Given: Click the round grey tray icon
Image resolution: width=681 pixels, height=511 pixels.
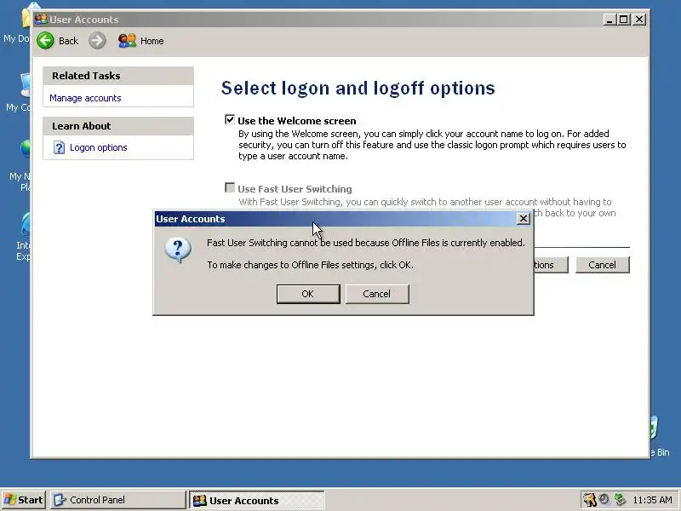Looking at the screenshot, I should coord(604,500).
